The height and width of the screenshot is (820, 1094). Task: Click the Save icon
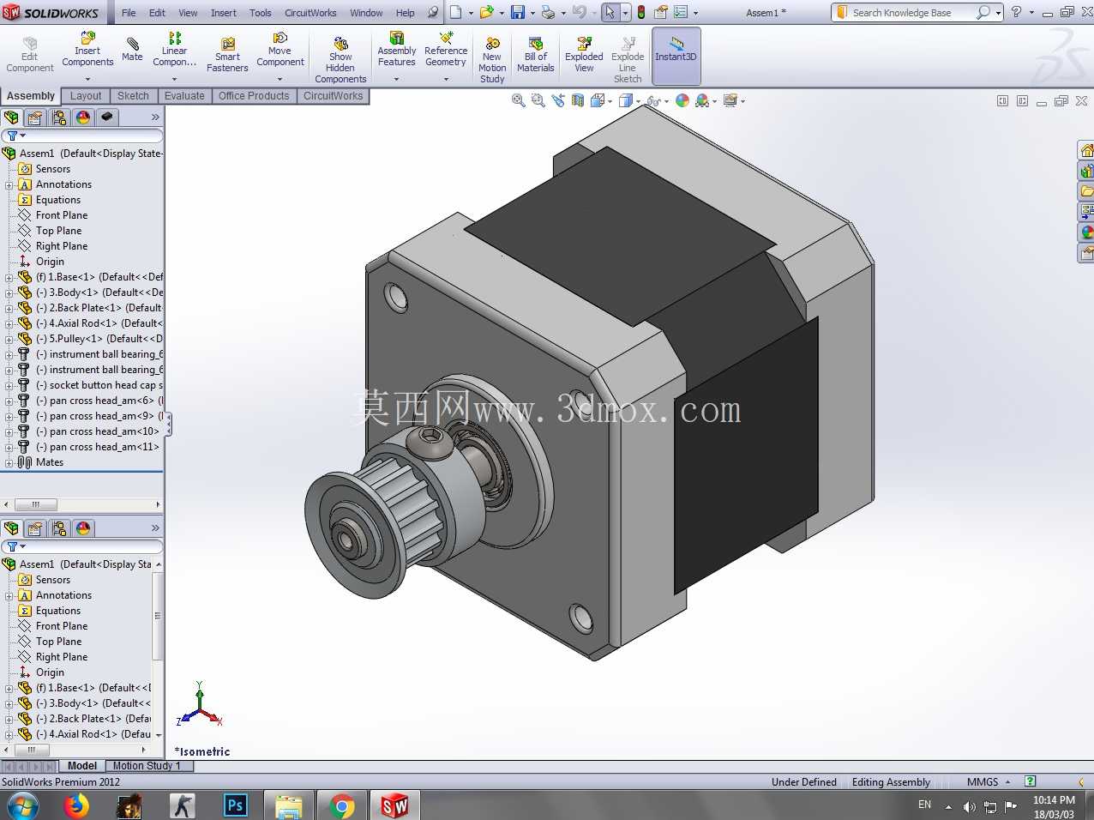click(x=518, y=12)
